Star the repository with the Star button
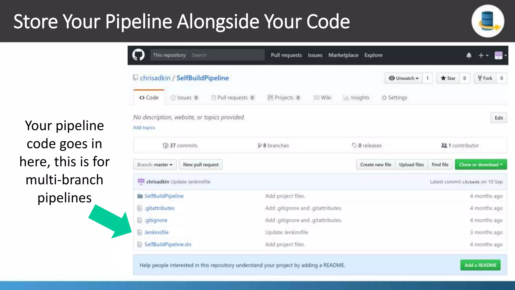 pyautogui.click(x=448, y=78)
